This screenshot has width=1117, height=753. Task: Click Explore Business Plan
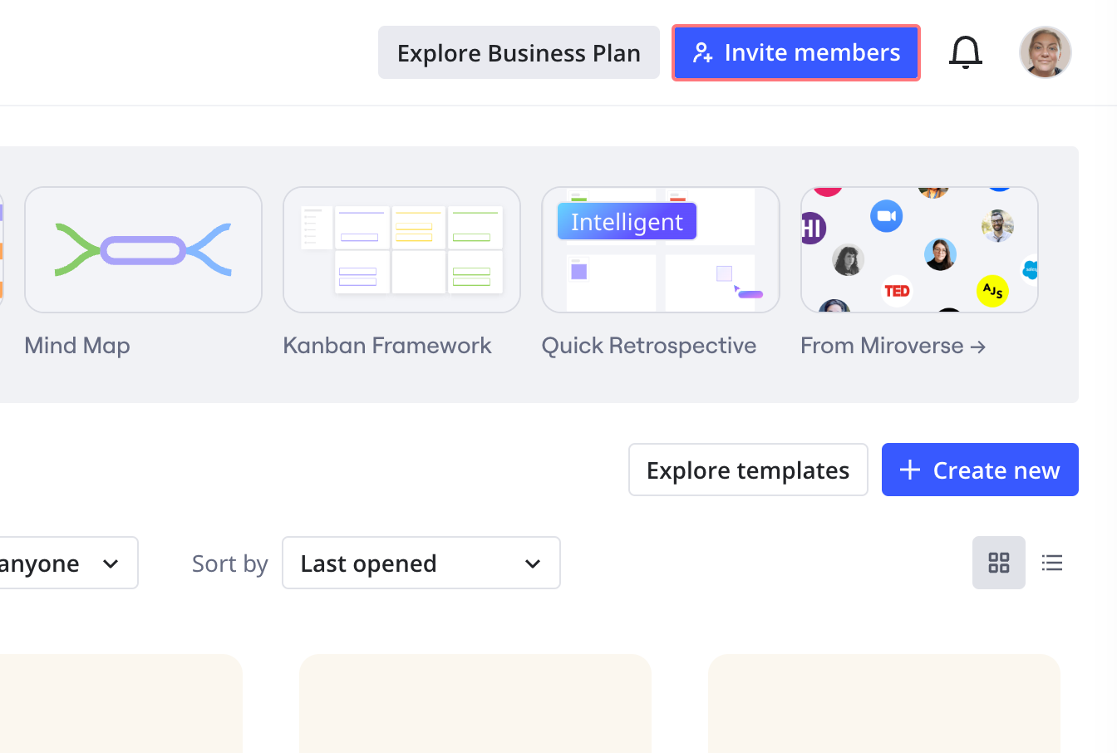click(519, 52)
